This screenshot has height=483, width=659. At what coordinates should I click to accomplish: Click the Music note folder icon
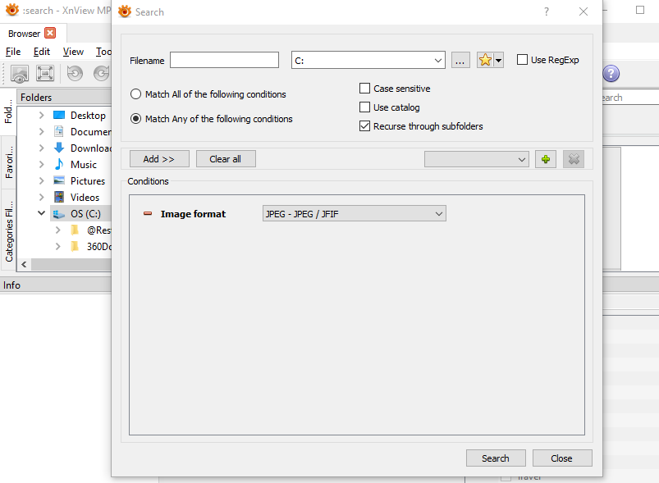point(59,164)
